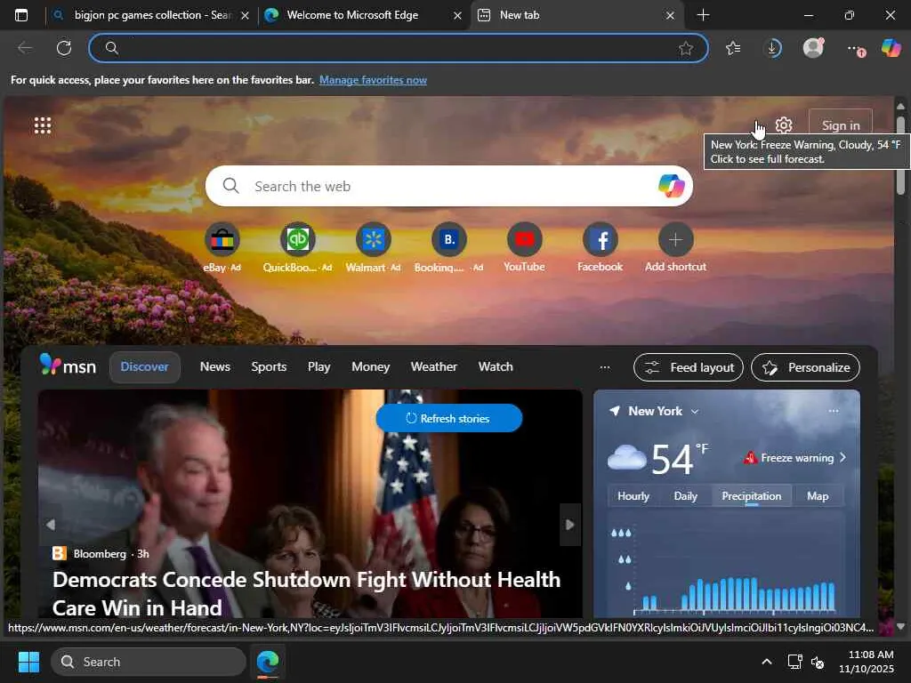Switch weather card to Daily tab

coord(685,496)
